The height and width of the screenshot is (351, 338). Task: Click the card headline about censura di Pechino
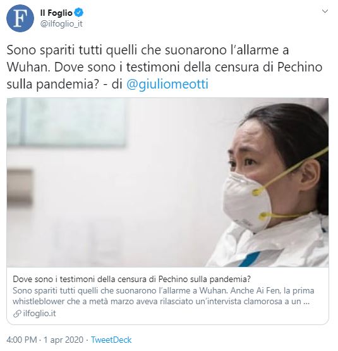[x=132, y=279]
